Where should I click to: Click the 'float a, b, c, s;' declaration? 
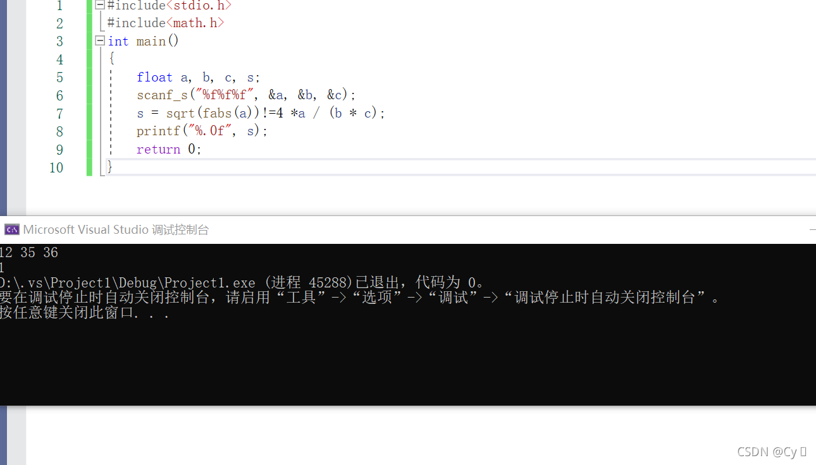point(199,78)
